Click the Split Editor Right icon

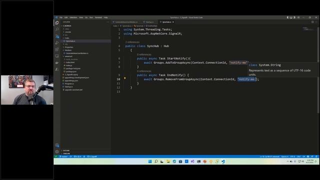[x=312, y=22]
